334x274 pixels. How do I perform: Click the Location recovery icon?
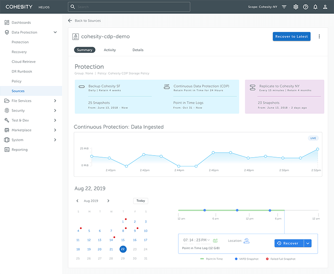pyautogui.click(x=246, y=241)
